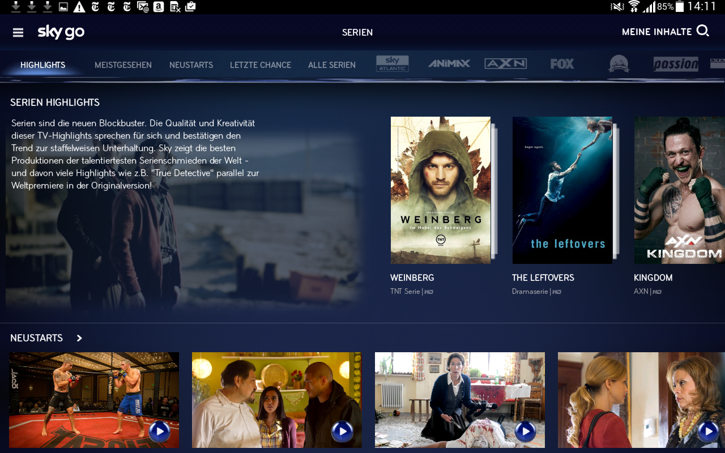
Task: Play the kneeling woman crime scene episode
Action: (x=526, y=432)
